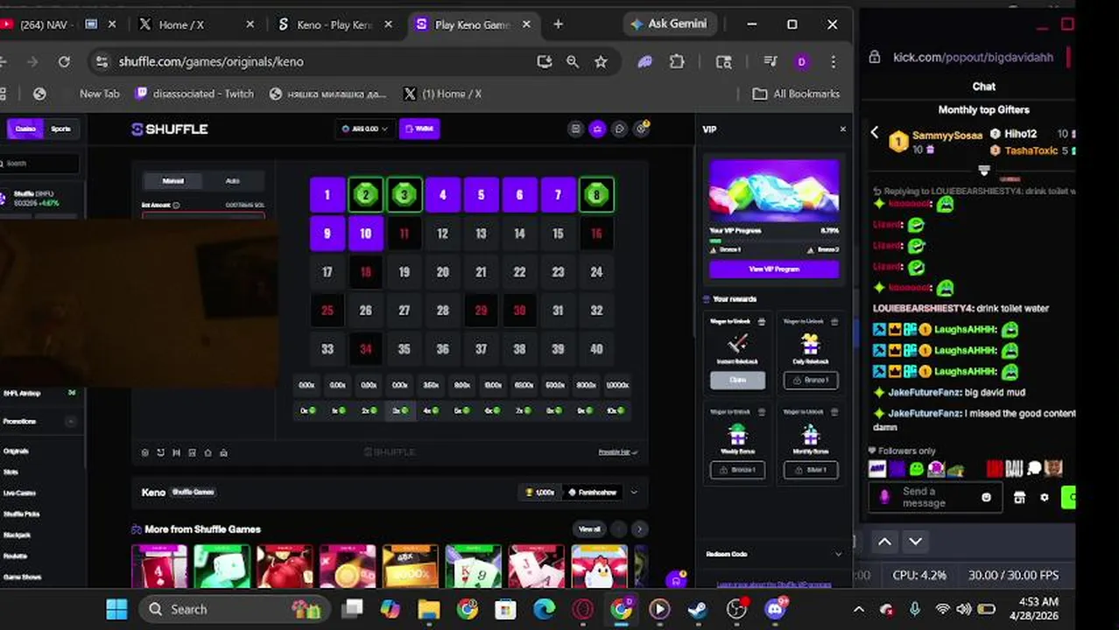
Task: Open Chrome three-dot menu
Action: coord(833,61)
